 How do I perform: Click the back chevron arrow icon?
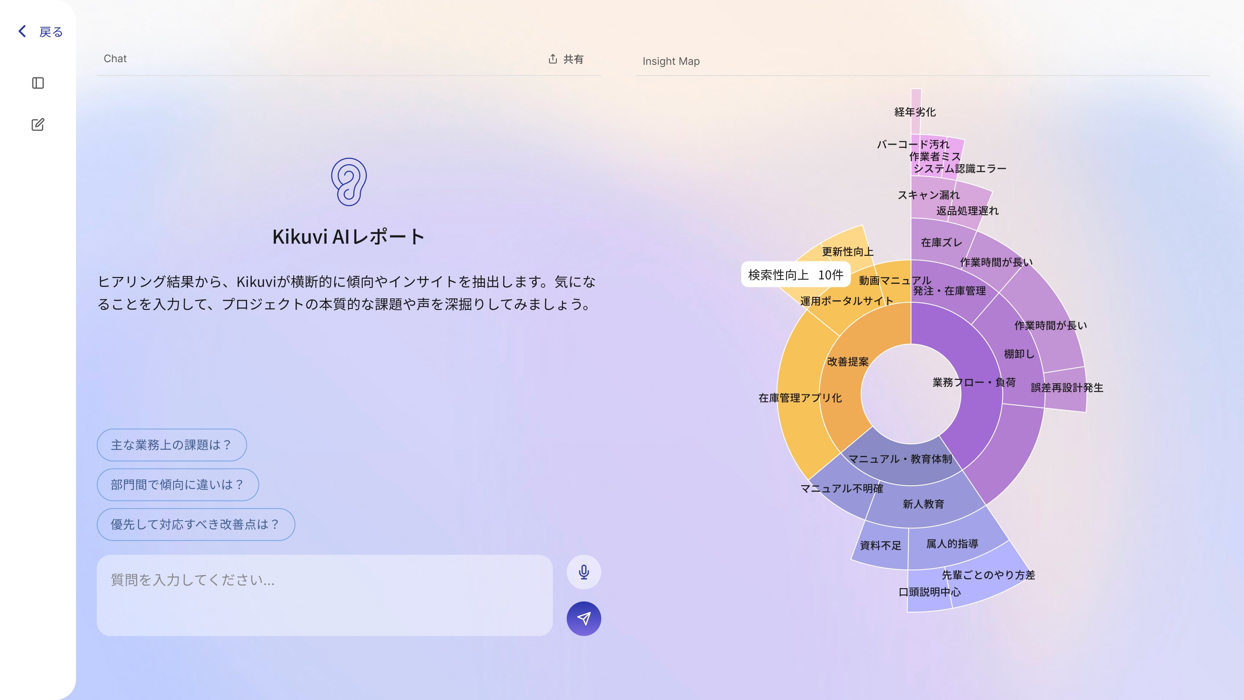[22, 32]
